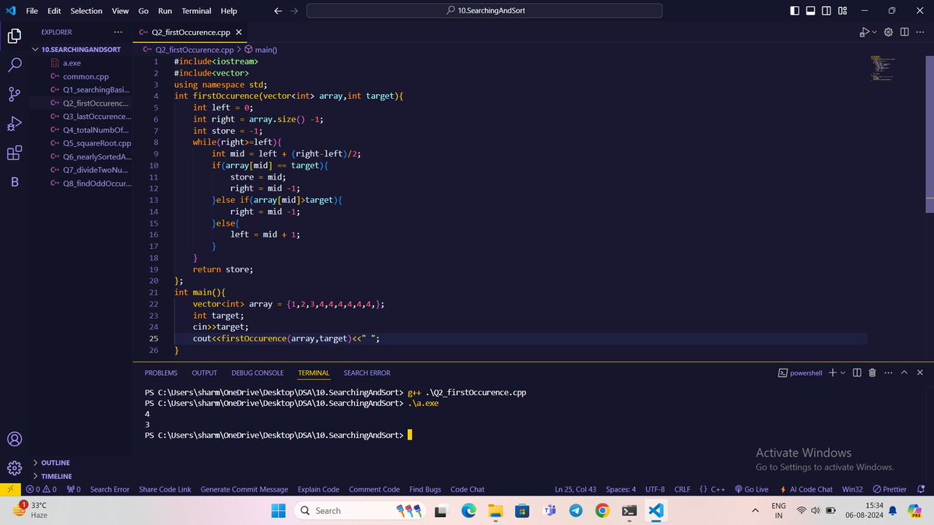Screen dimensions: 934x525
Task: Change indentation via Spaces: 4
Action: pos(620,489)
